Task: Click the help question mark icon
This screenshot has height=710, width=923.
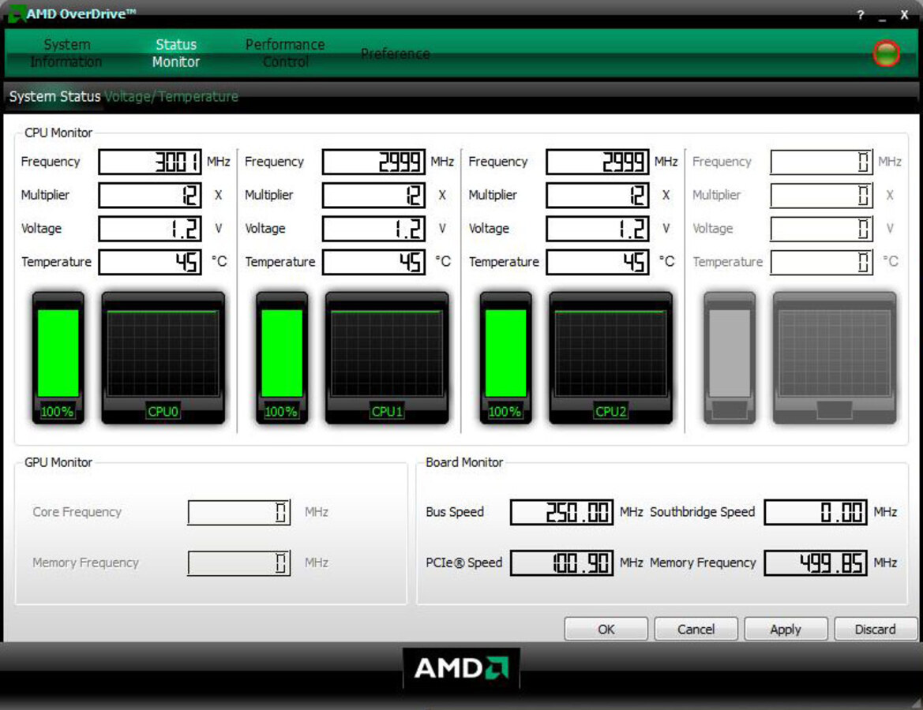Action: click(x=860, y=15)
